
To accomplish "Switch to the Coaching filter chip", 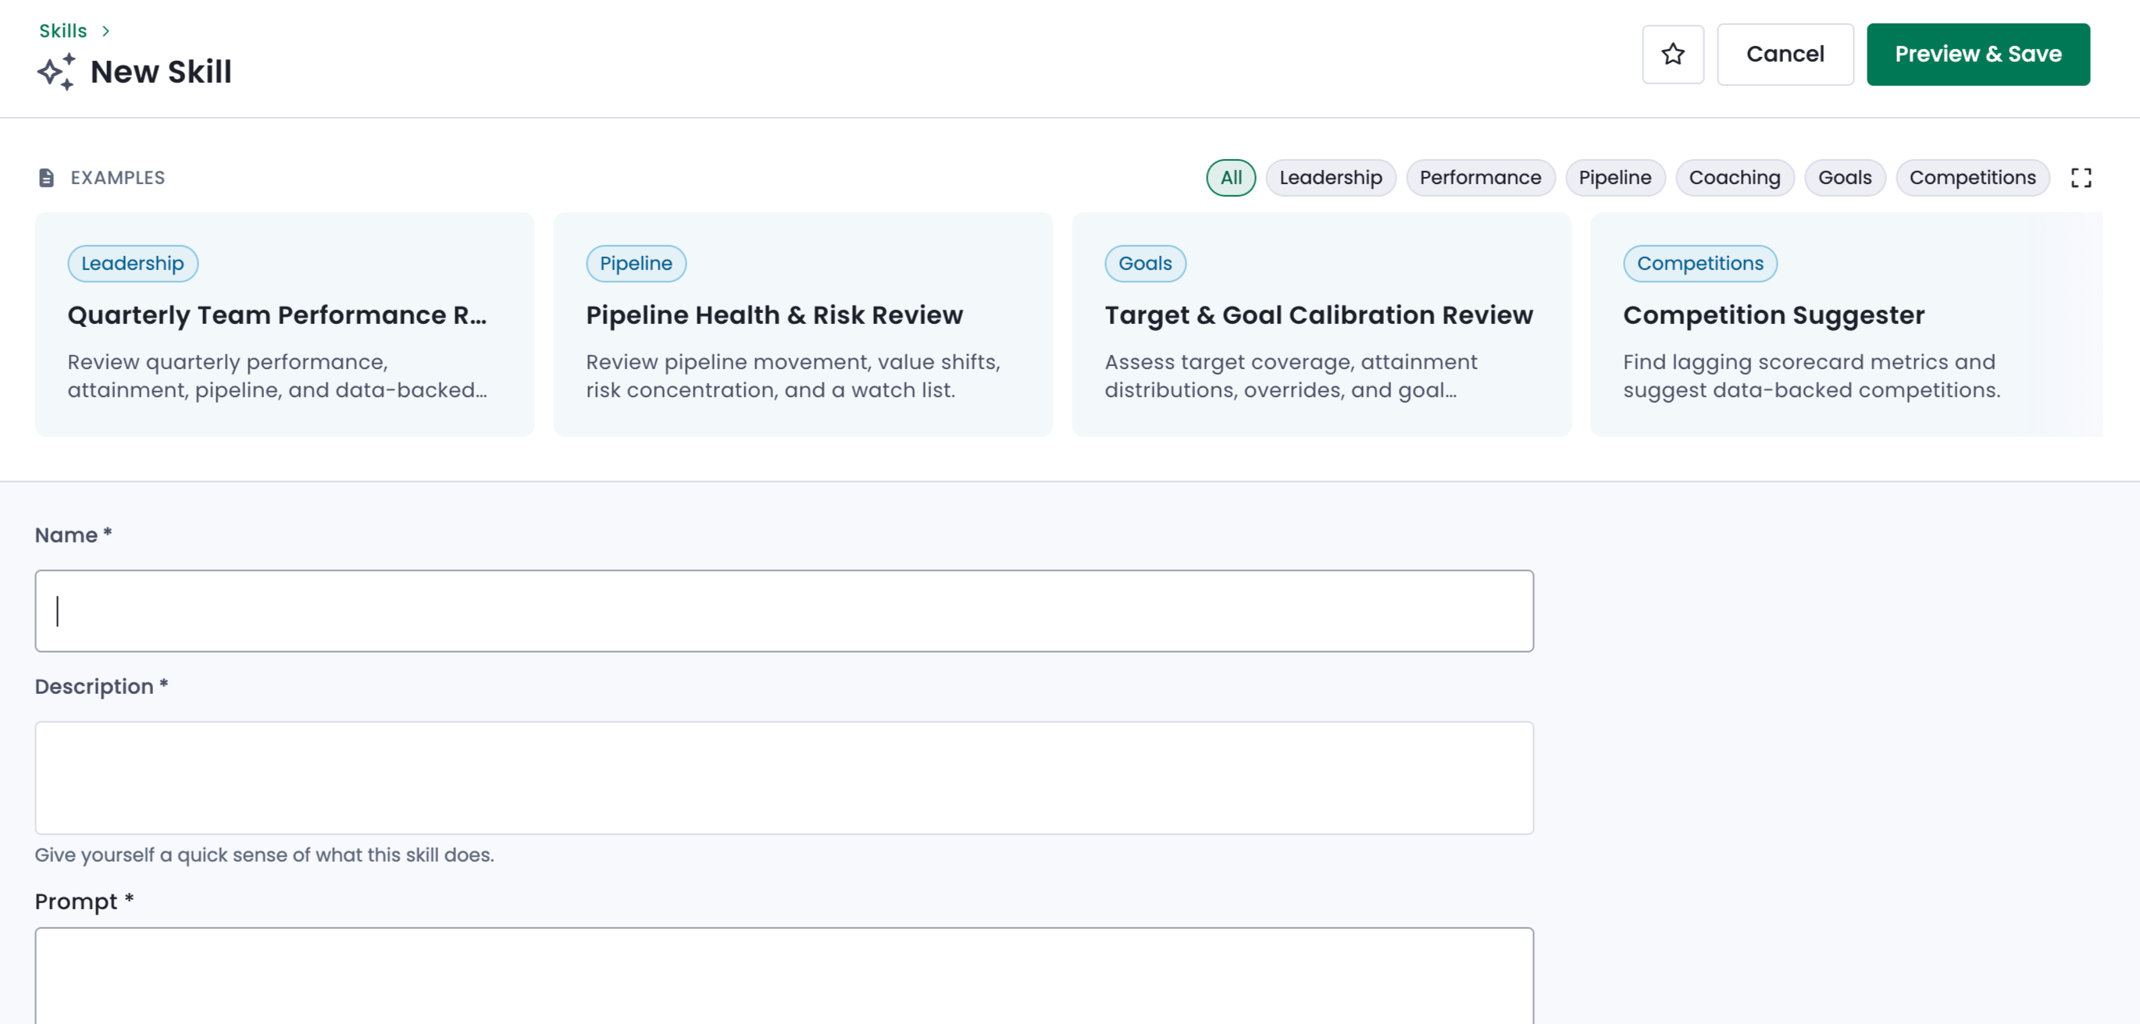I will coord(1734,178).
